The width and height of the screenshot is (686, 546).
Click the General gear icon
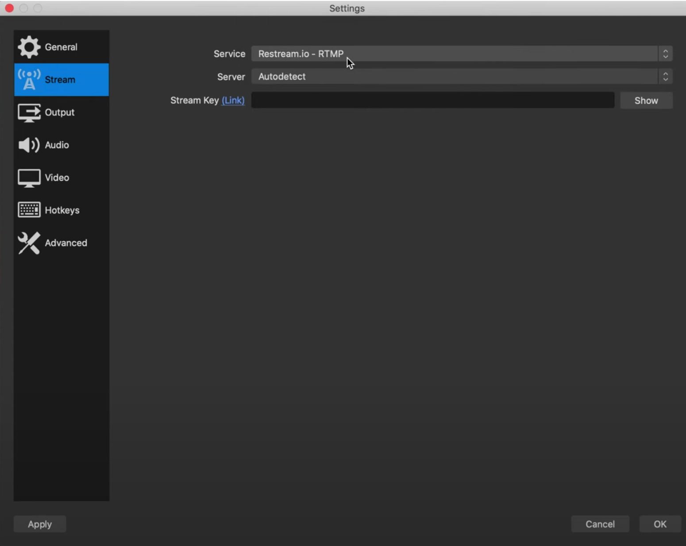click(x=29, y=47)
